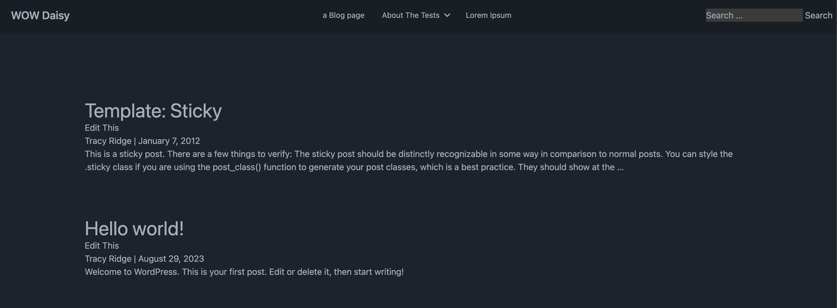The image size is (837, 308).
Task: Open the Lorem Ipsum menu item
Action: [x=488, y=15]
